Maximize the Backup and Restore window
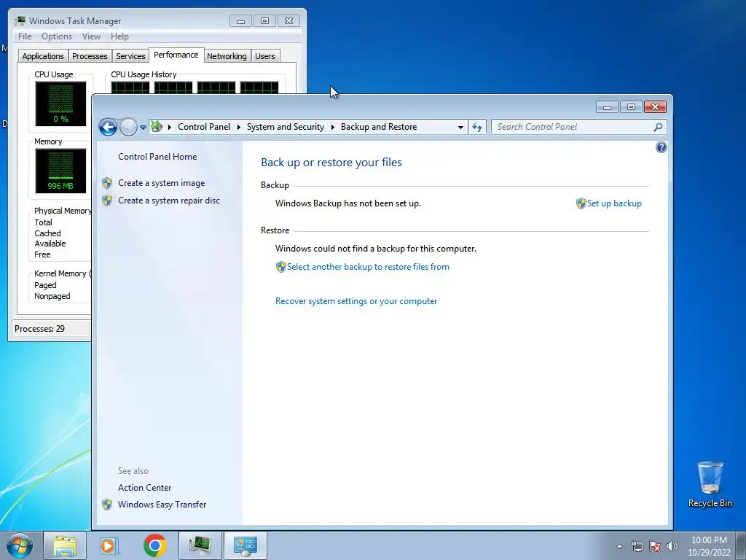Viewport: 746px width, 560px height. (x=631, y=107)
